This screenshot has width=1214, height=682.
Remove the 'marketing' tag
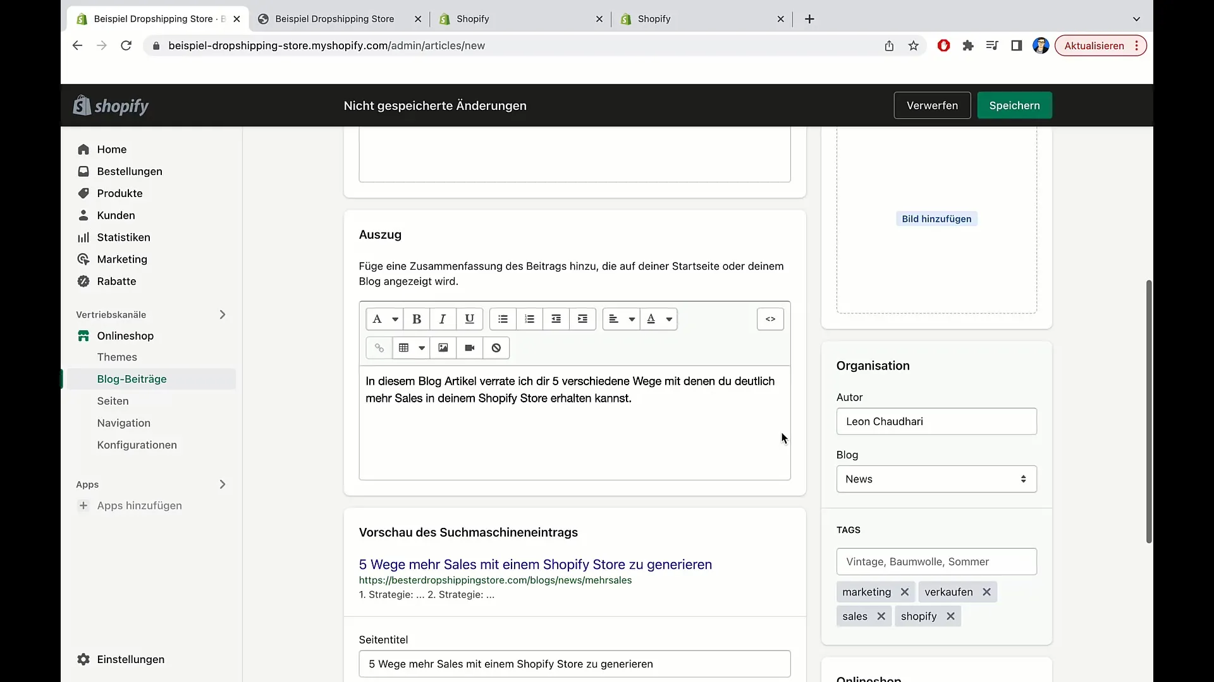click(904, 592)
